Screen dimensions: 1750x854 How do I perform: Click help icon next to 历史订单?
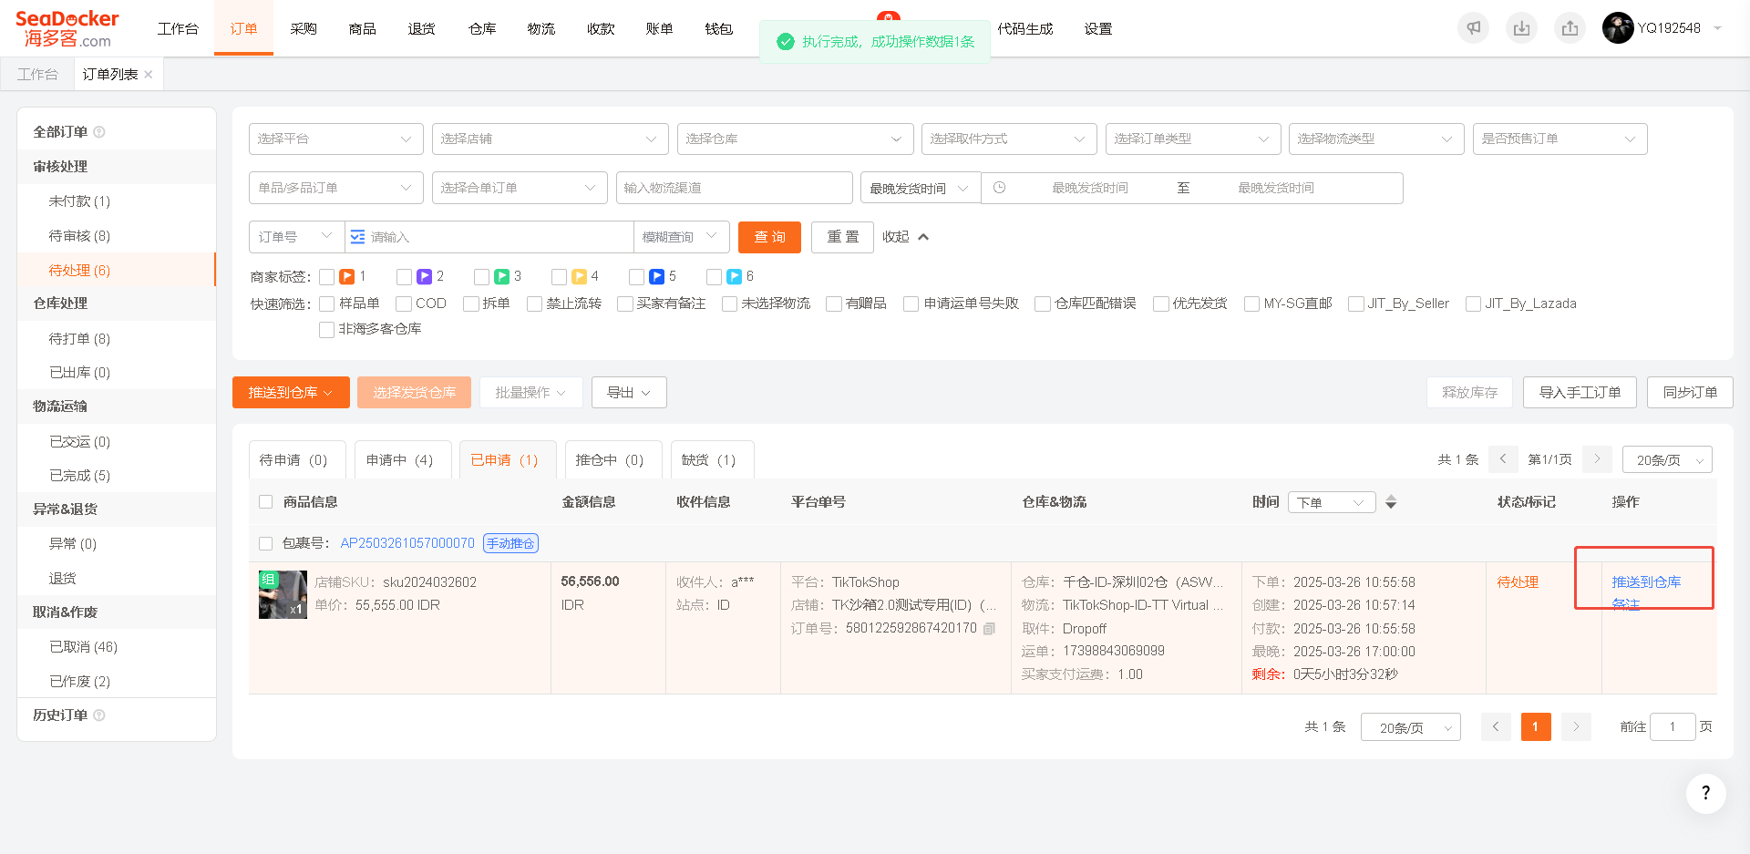(x=99, y=715)
